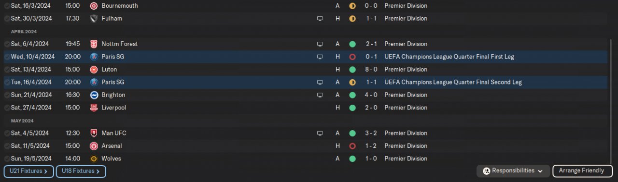The width and height of the screenshot is (618, 182).
Task: Click the red loss indicator for Arsenal match
Action: tap(352, 146)
